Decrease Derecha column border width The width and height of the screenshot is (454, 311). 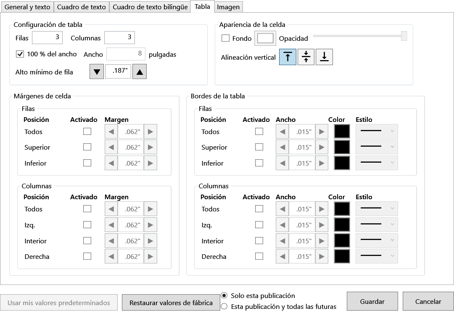(282, 256)
